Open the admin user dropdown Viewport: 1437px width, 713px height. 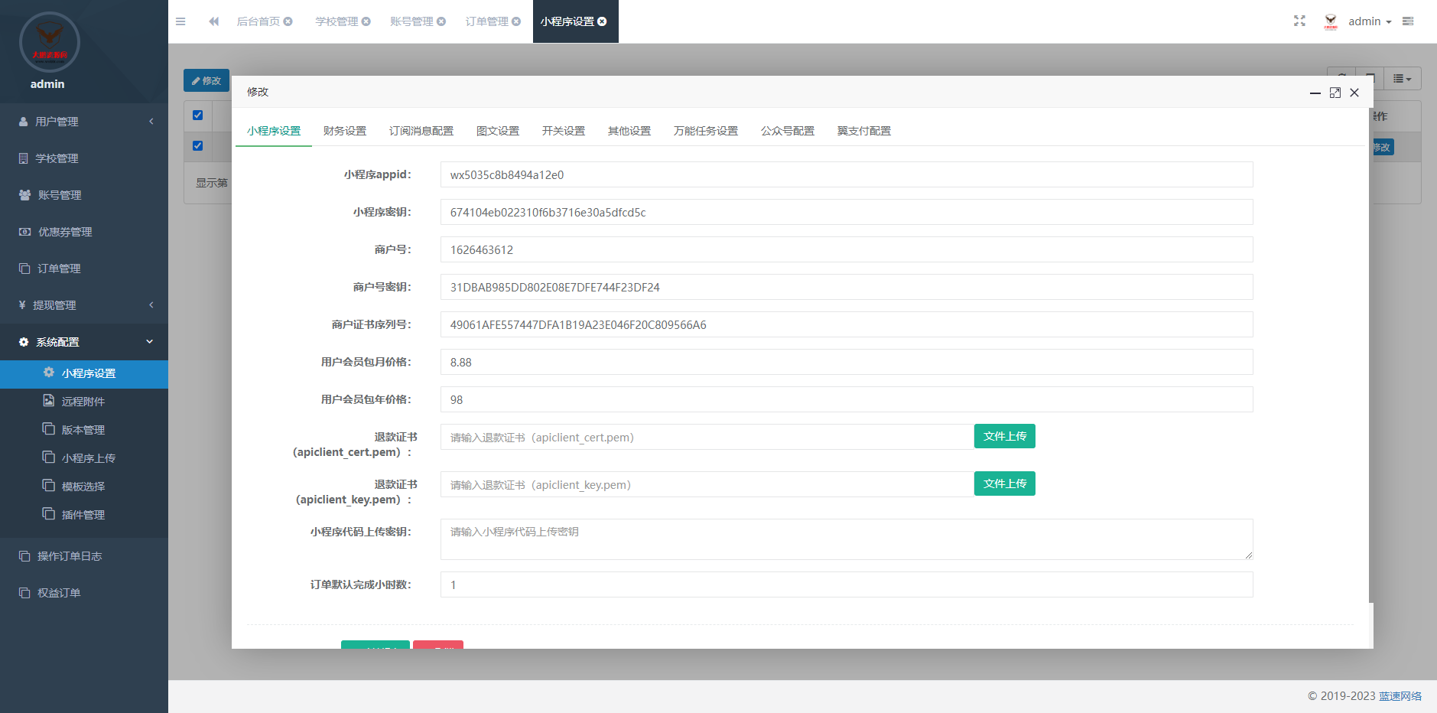coord(1369,21)
